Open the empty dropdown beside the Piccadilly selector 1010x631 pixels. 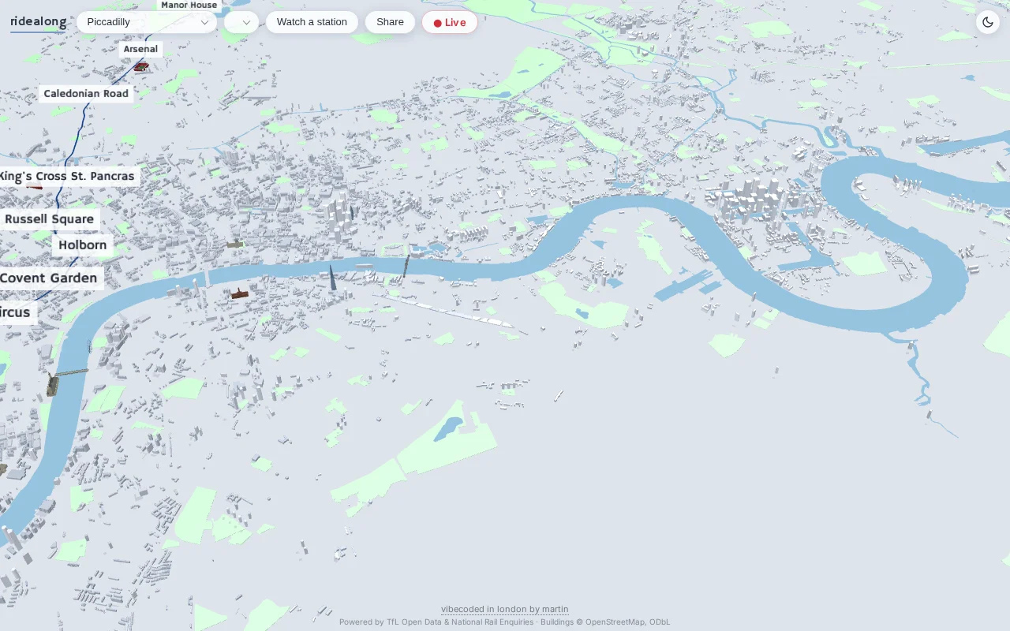[241, 22]
